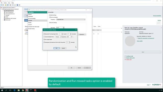163x92 pixels.
Task: Adjust the randomize period minutes stepper
Action: point(70,42)
